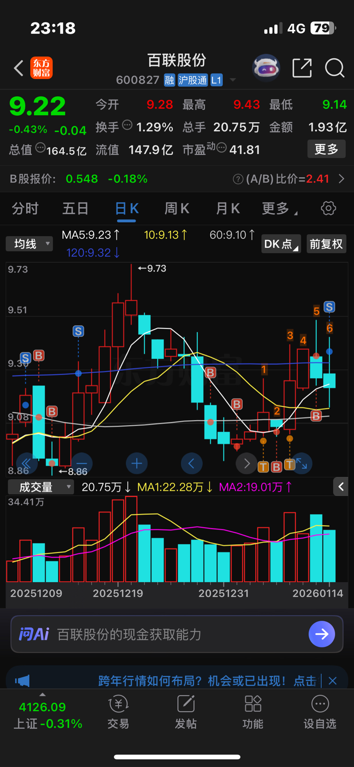Image resolution: width=354 pixels, height=767 pixels.
Task: Tap the 120:9.32 moving average value
Action: 93,252
